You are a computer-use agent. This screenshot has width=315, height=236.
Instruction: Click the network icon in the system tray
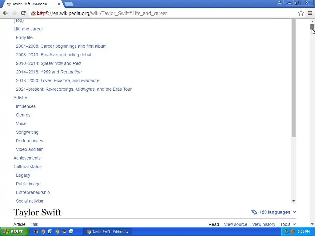286,232
